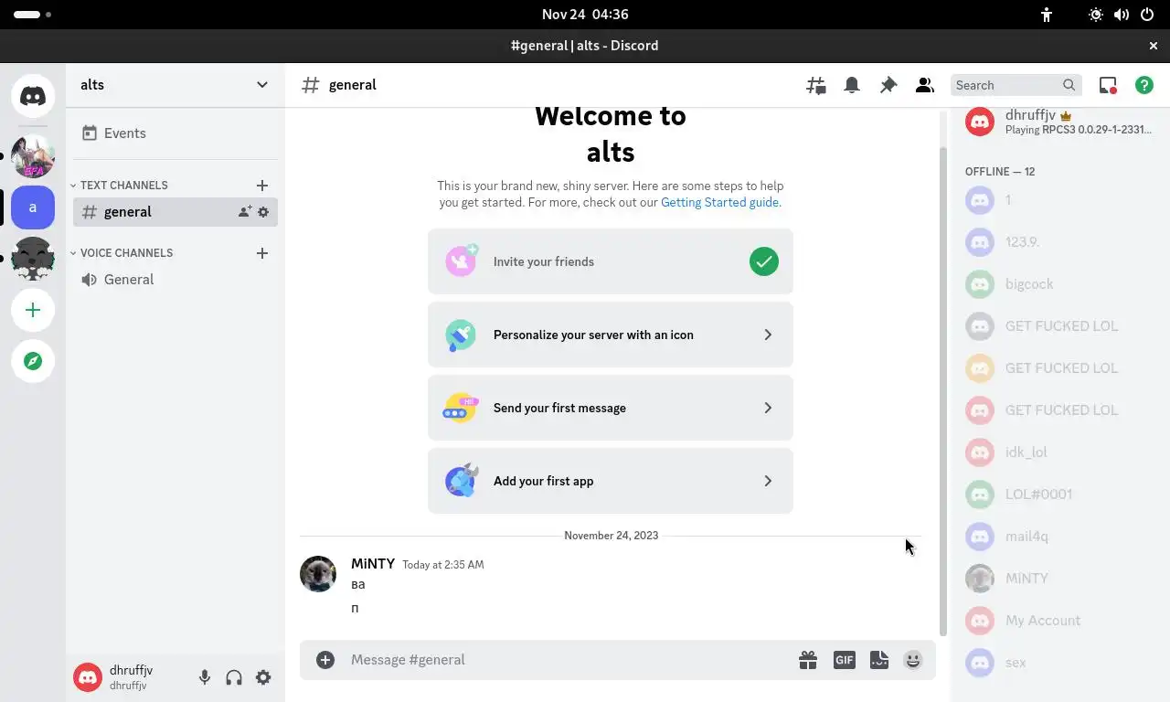Open dhruffjv user panel at bottom left
Image resolution: width=1170 pixels, height=702 pixels.
coord(130,677)
